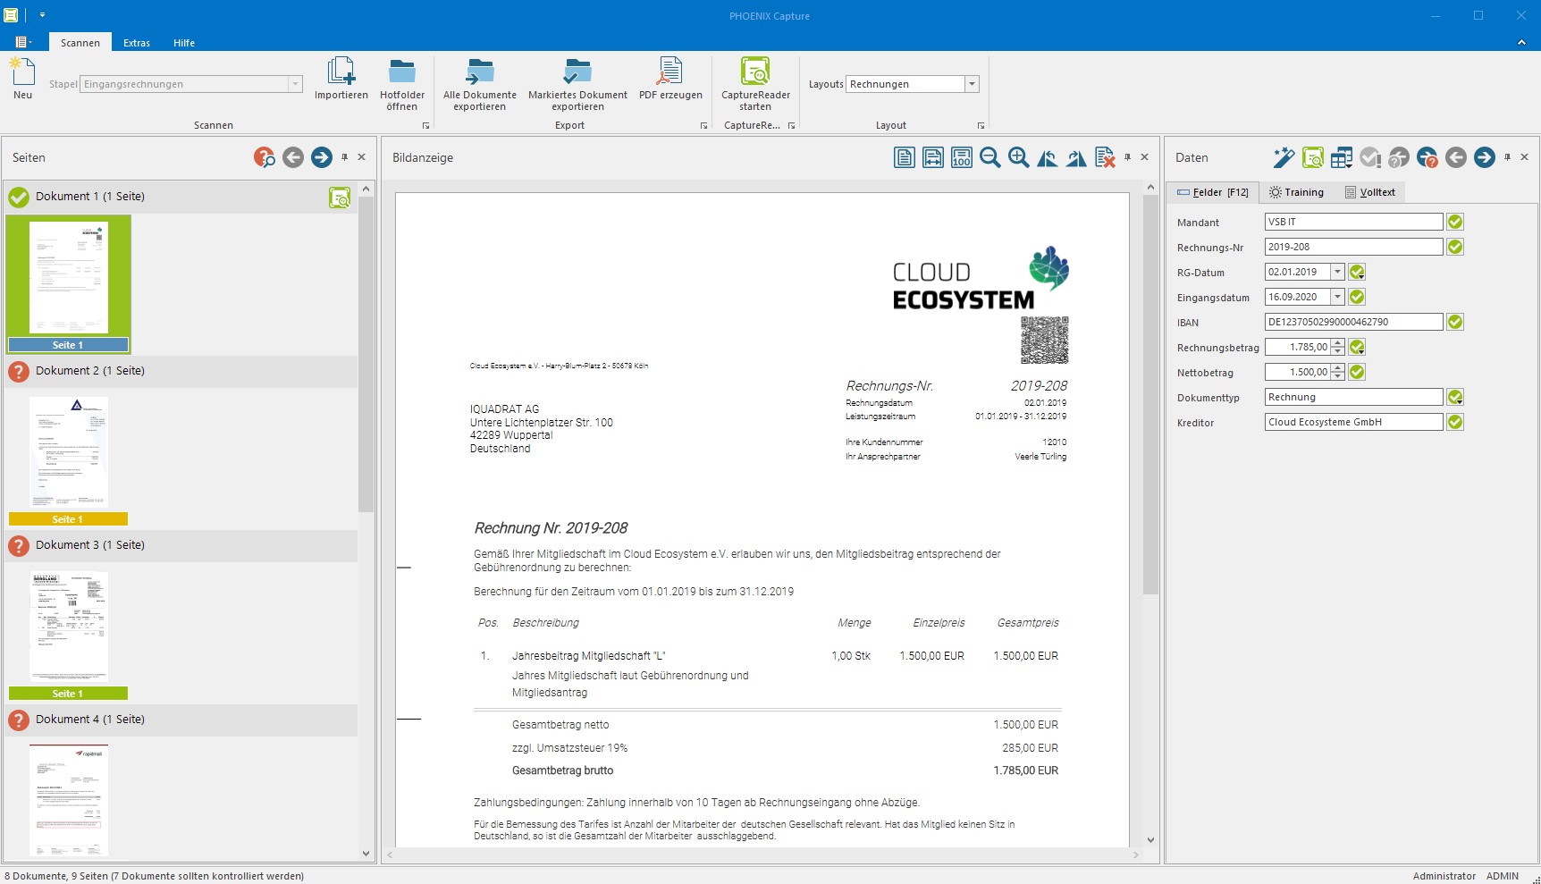The height and width of the screenshot is (884, 1541).
Task: Select the Dokument 2 page thumbnail
Action: [x=69, y=452]
